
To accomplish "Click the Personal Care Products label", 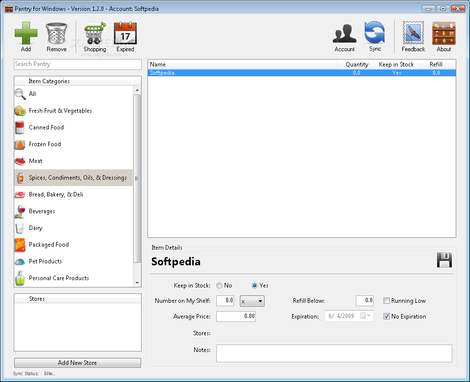I will pyautogui.click(x=59, y=278).
